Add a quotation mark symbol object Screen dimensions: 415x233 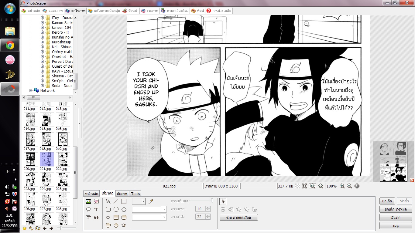pos(96,217)
